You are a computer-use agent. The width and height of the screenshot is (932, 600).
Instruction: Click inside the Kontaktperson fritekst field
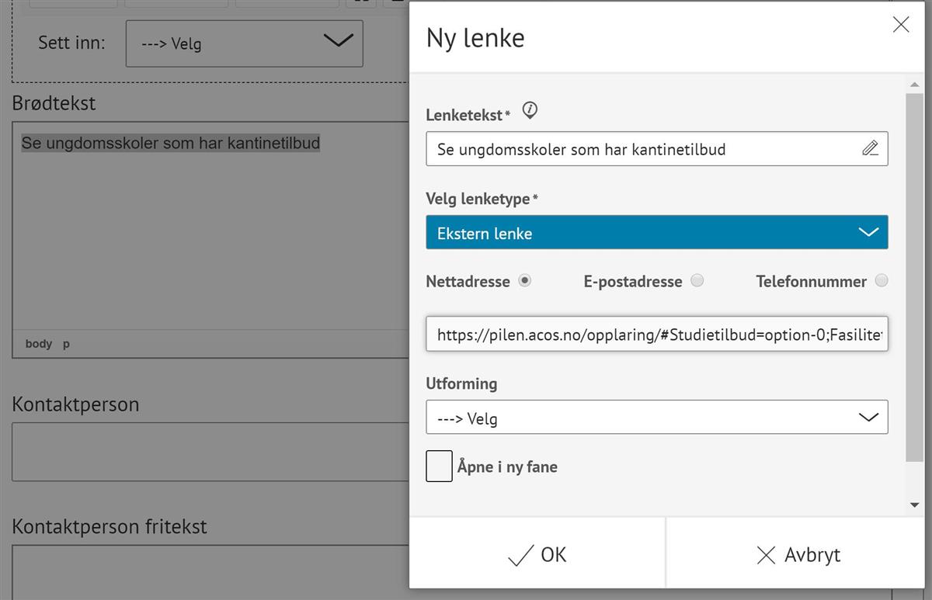point(210,571)
